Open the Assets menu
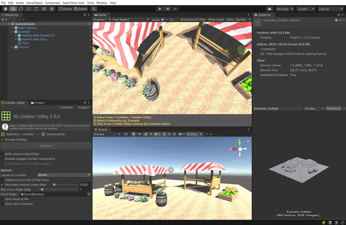Viewport: 346px width, 225px height. click(20, 3)
